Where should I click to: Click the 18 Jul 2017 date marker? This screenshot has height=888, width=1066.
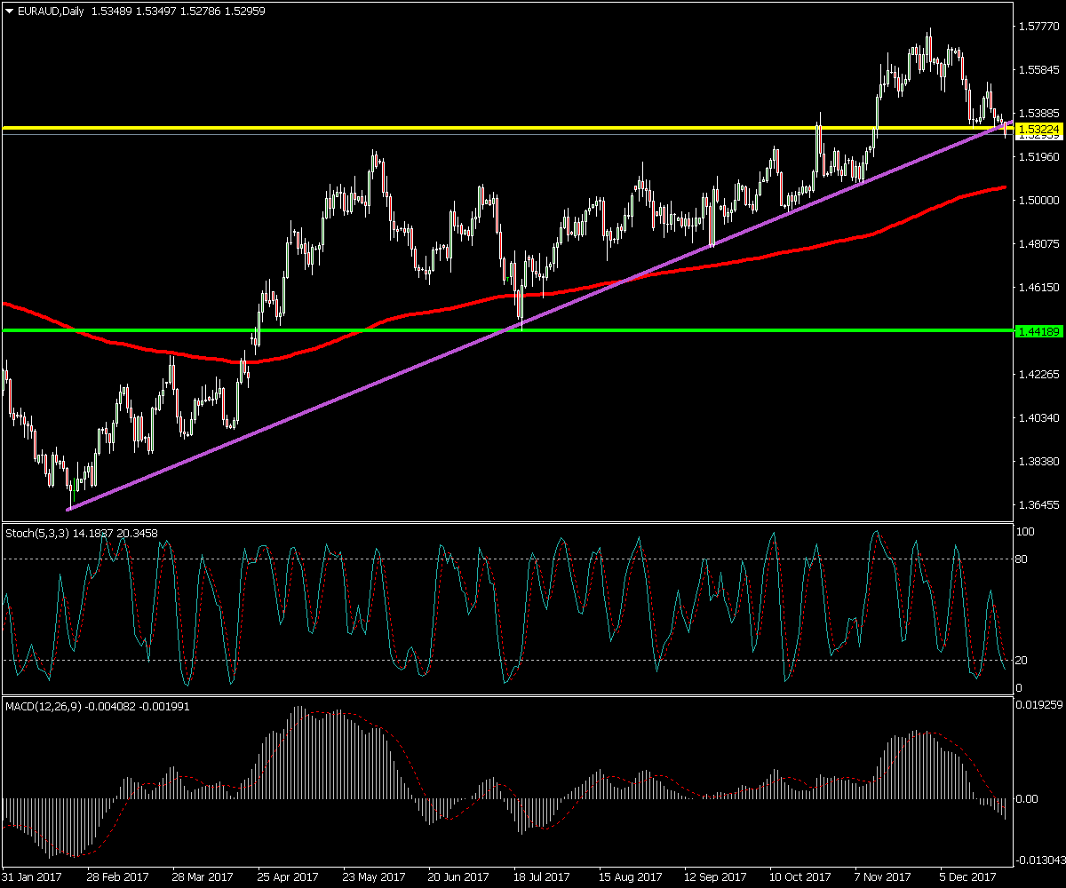click(543, 876)
